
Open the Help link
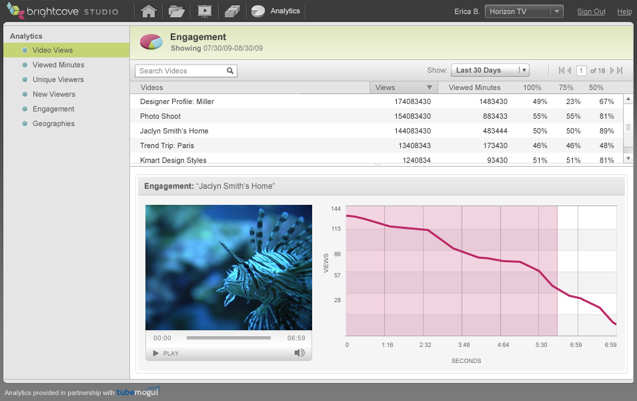pyautogui.click(x=624, y=11)
